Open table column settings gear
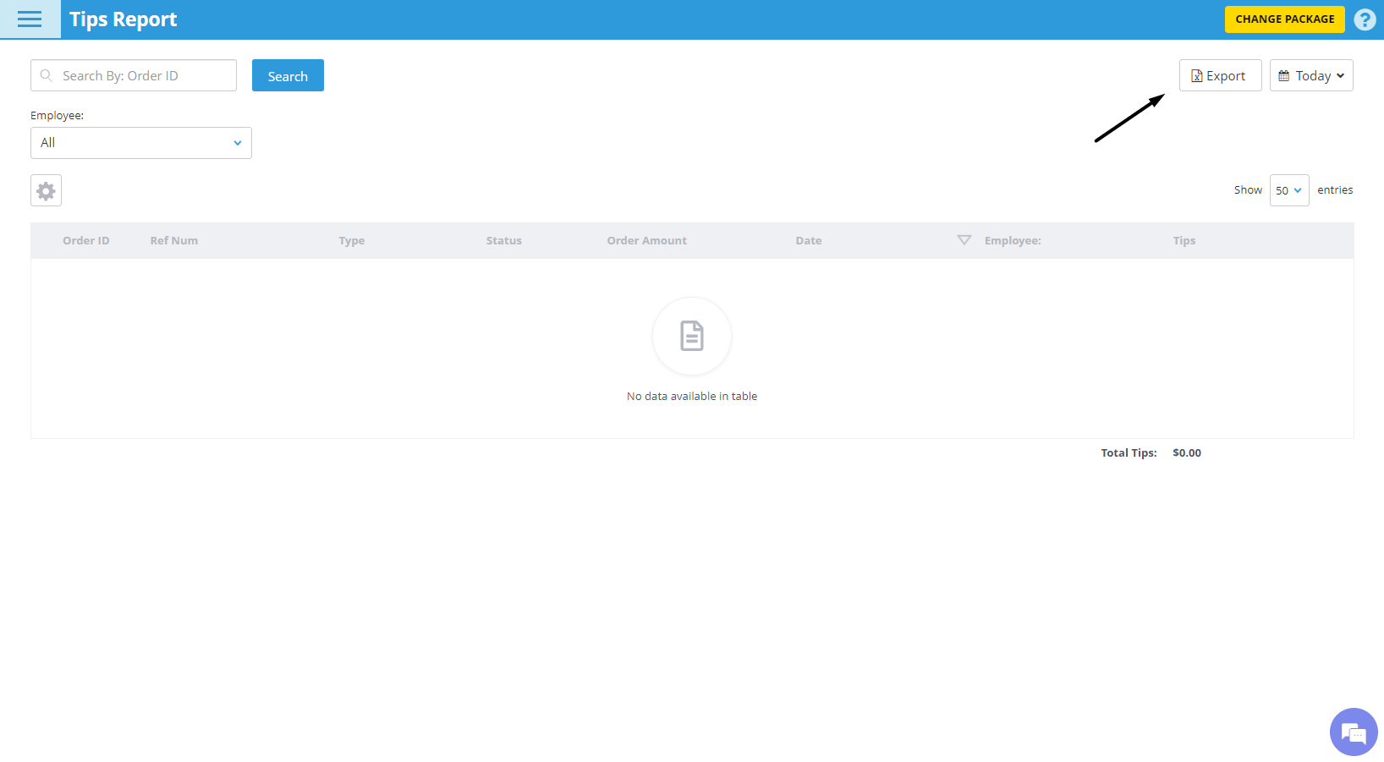This screenshot has height=762, width=1384. click(46, 191)
